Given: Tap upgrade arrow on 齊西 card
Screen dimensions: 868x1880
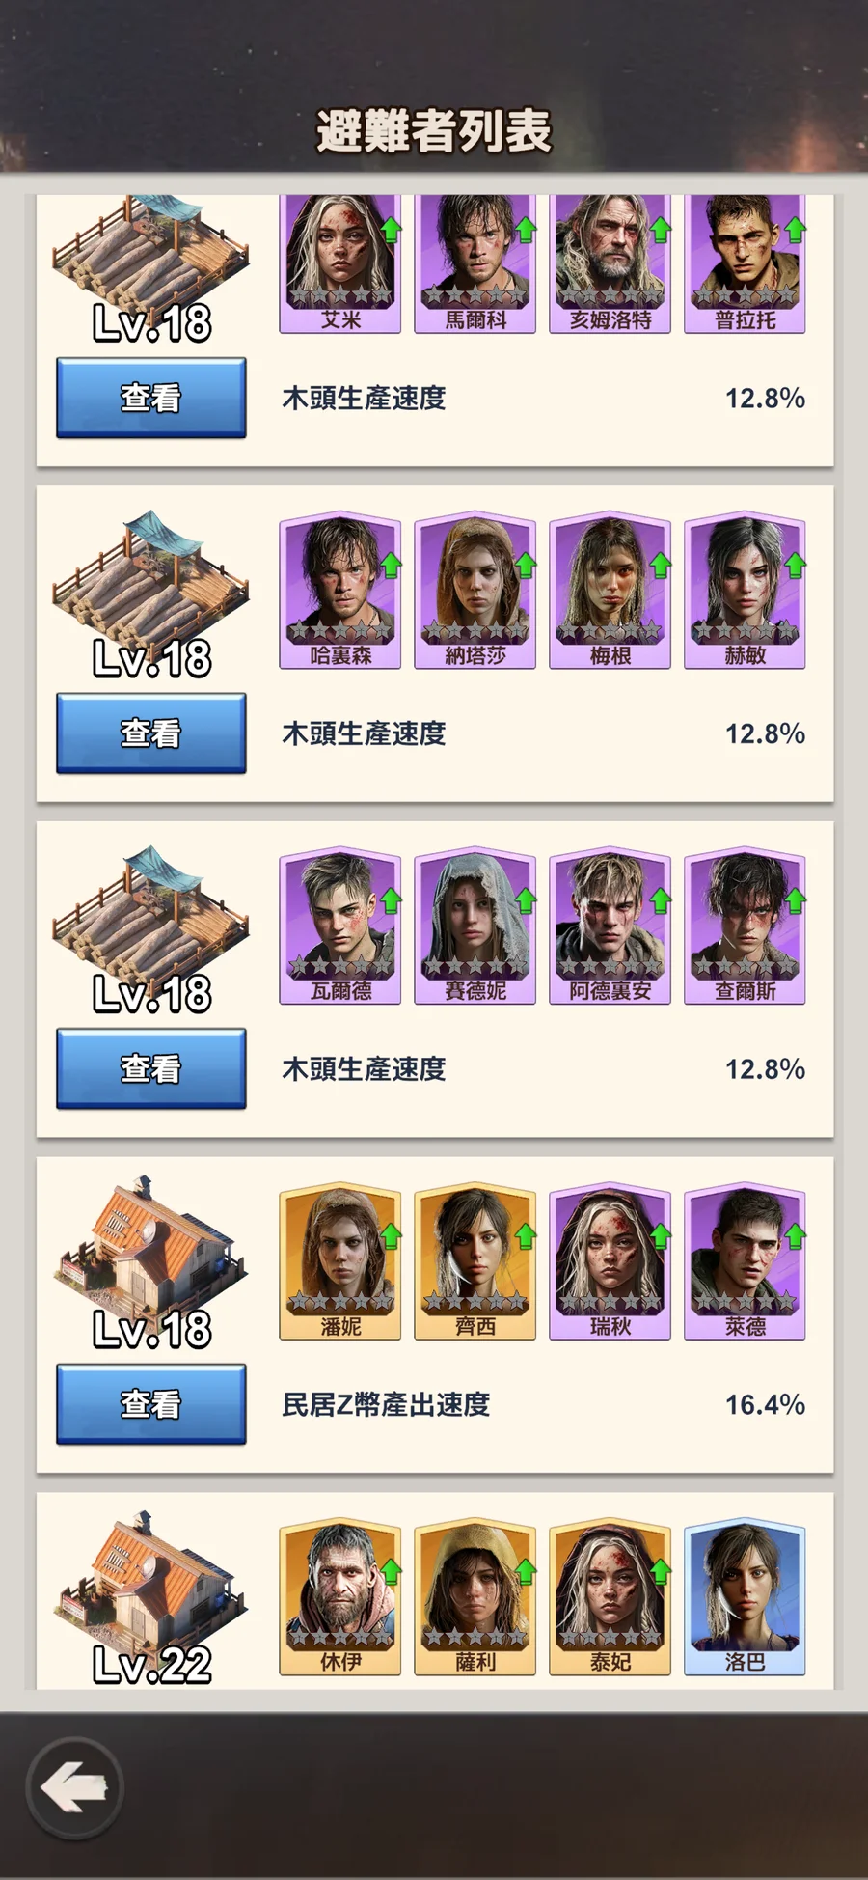Looking at the screenshot, I should coord(526,1236).
